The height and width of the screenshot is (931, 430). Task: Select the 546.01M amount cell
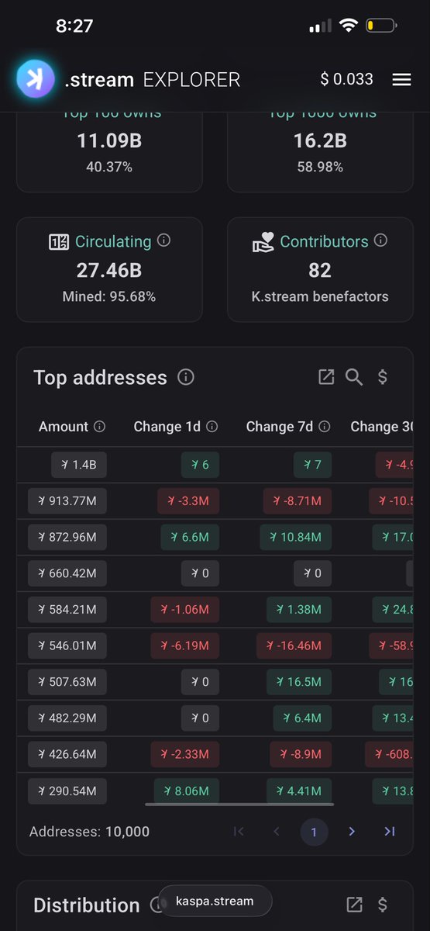67,645
